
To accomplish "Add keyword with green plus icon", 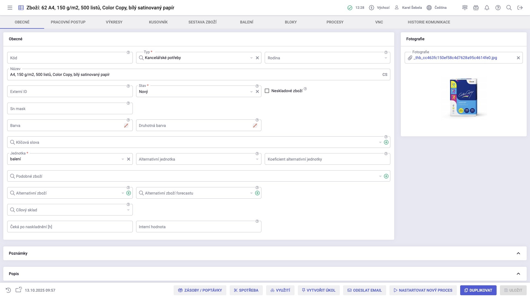I will 386,142.
